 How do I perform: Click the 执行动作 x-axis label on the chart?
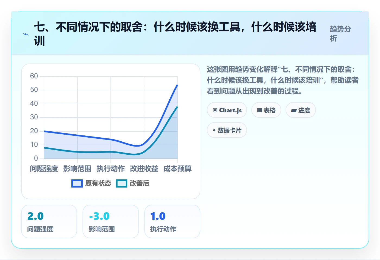(x=111, y=169)
